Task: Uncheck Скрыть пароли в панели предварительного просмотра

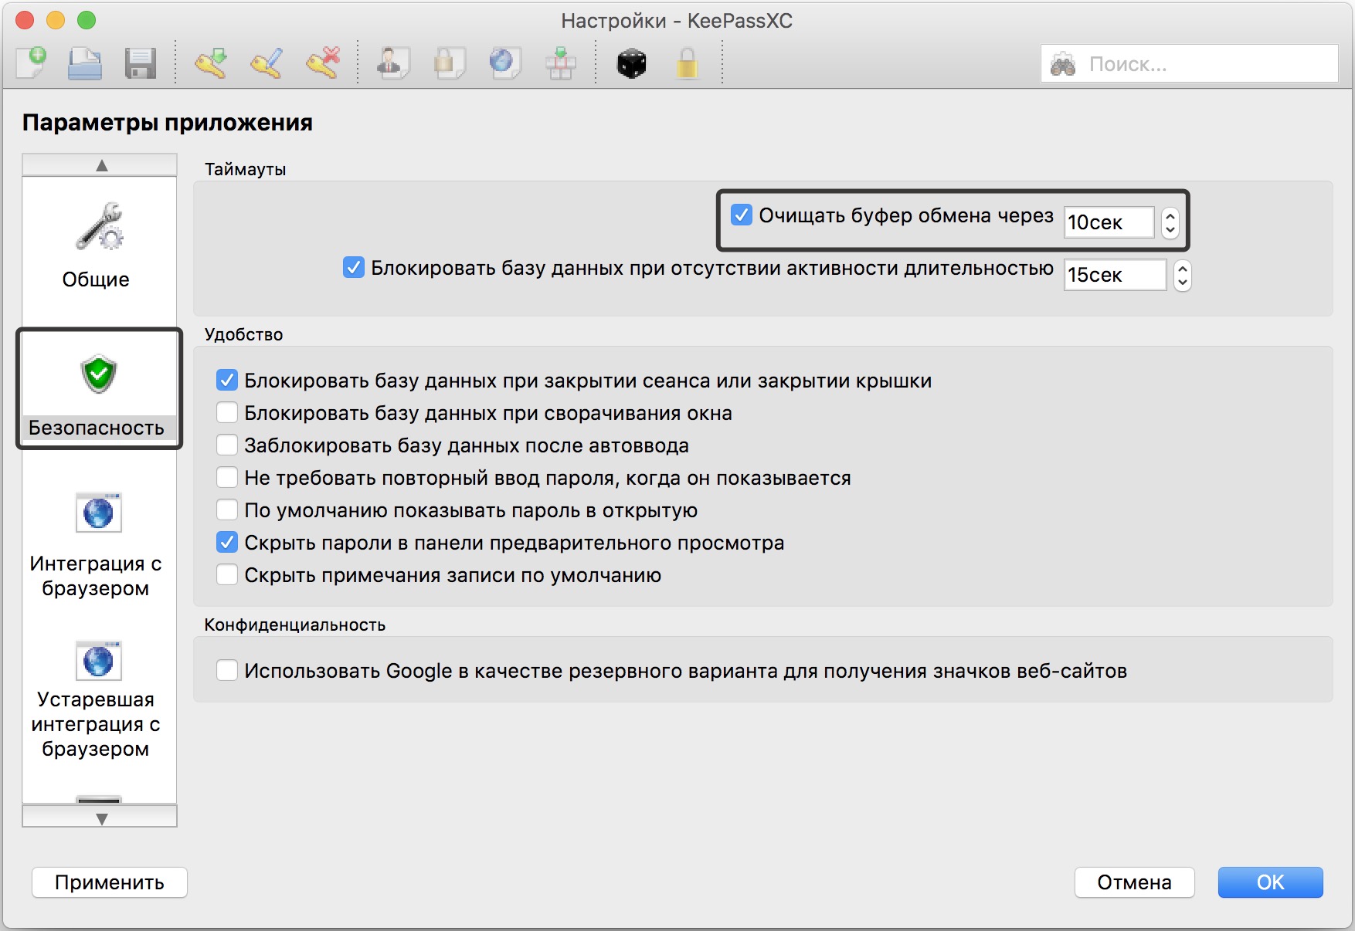Action: [227, 542]
